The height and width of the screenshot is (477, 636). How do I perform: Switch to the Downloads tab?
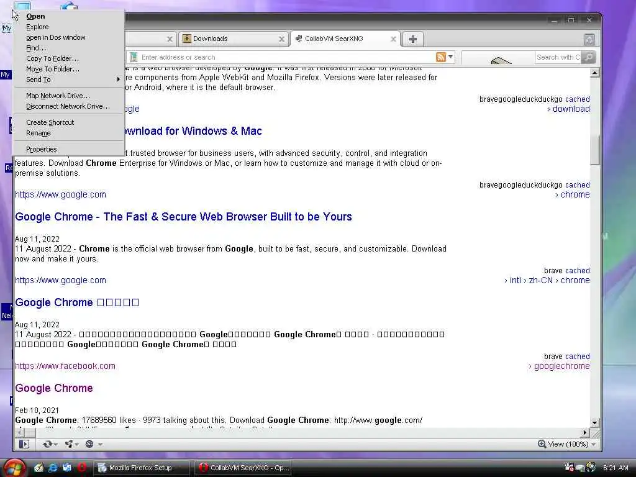point(232,39)
